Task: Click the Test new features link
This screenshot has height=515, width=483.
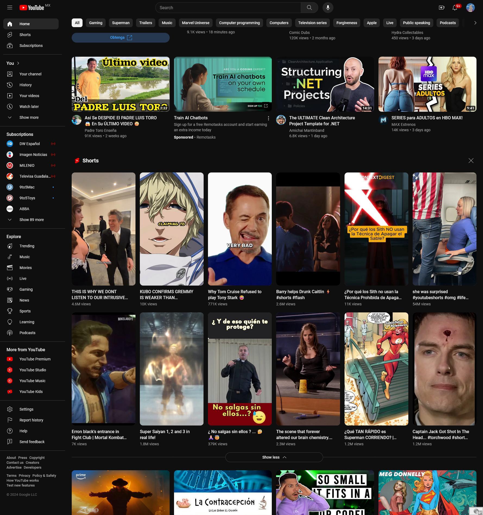Action: (21, 485)
